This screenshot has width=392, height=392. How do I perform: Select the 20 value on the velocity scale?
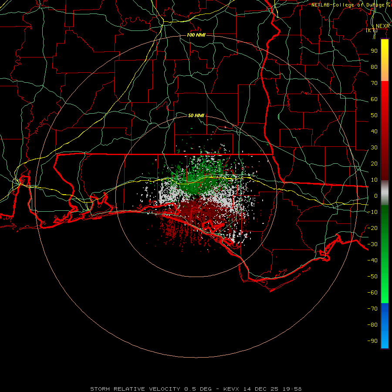click(x=374, y=164)
